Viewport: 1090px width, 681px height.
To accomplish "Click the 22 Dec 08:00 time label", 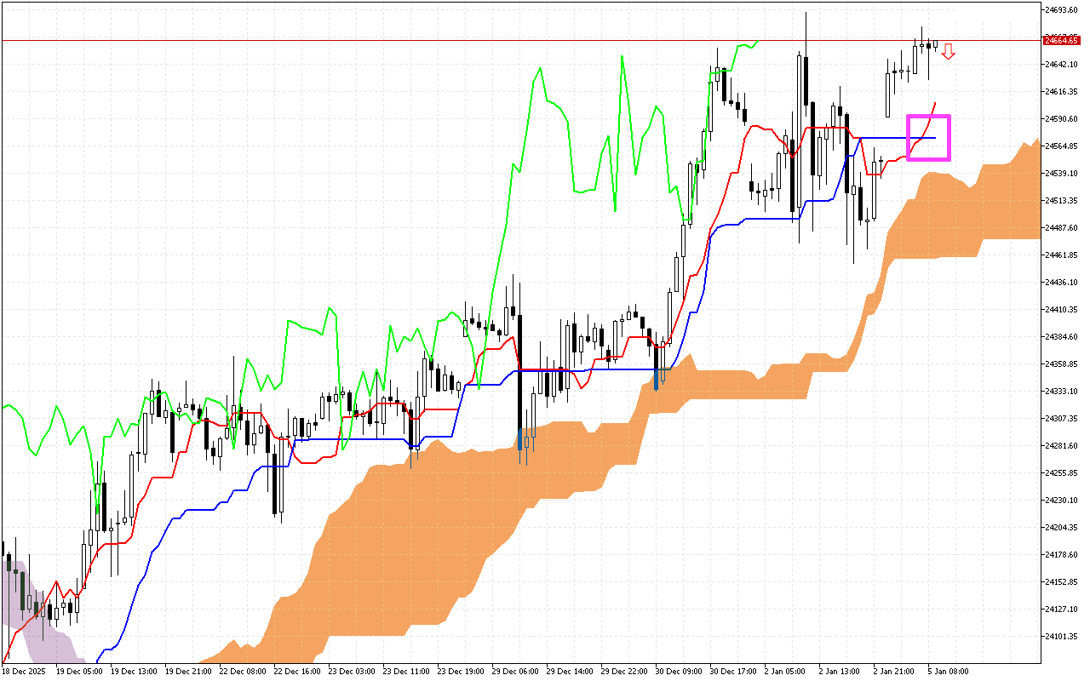I will point(241,671).
